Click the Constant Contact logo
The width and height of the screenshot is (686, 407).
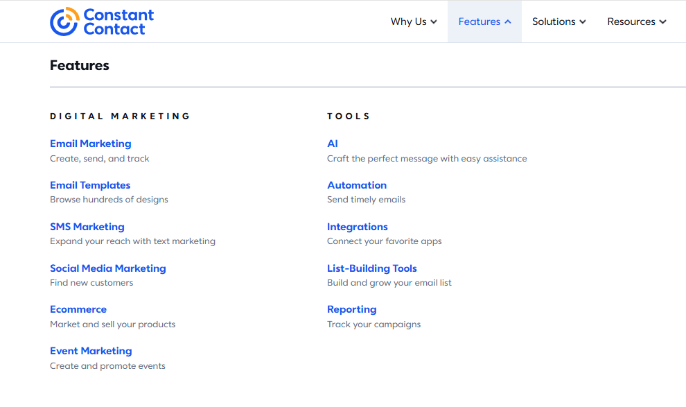coord(101,21)
